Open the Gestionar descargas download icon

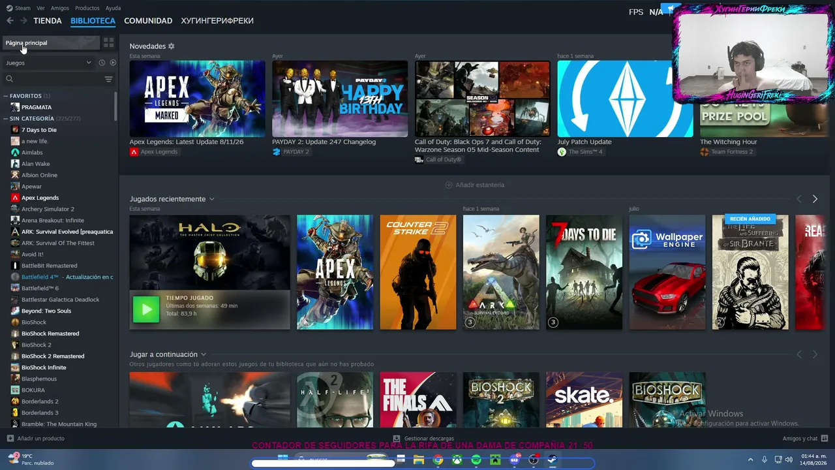click(x=397, y=439)
